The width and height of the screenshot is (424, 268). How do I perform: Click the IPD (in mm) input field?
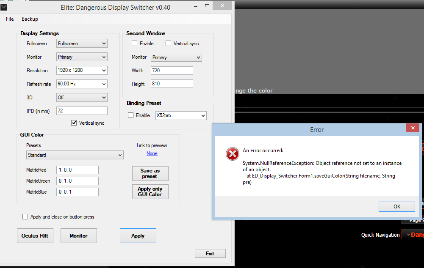[82, 111]
